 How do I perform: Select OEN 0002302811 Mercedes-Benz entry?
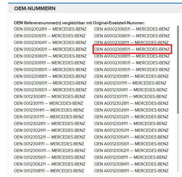pos(50,29)
